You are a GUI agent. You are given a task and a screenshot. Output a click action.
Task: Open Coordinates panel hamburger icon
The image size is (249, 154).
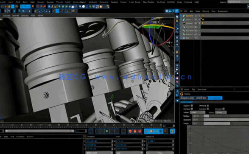click(x=85, y=137)
